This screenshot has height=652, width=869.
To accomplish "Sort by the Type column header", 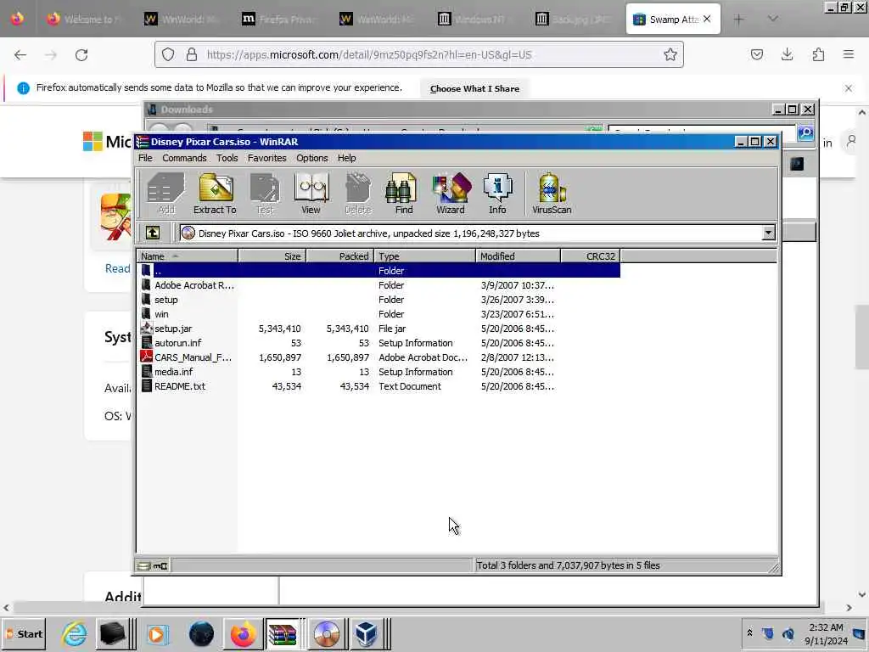I will [425, 256].
